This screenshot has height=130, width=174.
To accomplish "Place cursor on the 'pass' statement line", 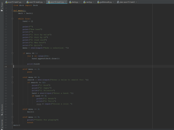I will click(x=30, y=72).
